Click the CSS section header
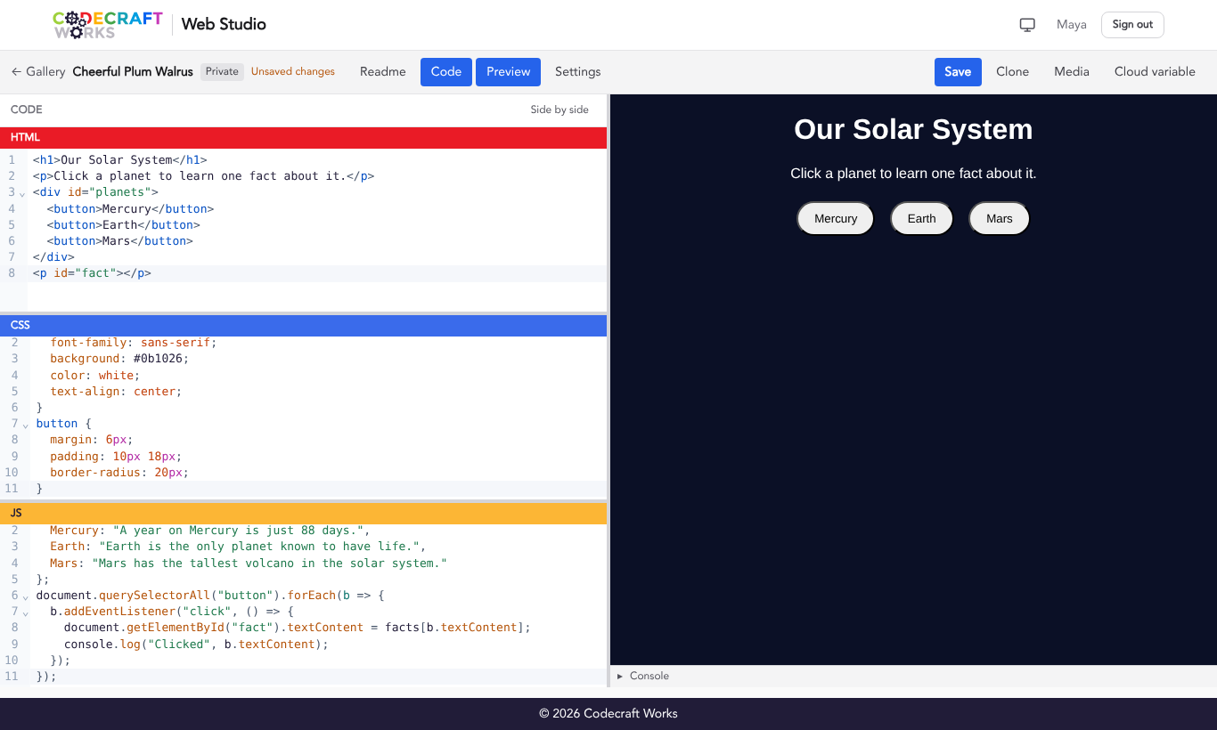This screenshot has height=730, width=1217. pyautogui.click(x=303, y=325)
